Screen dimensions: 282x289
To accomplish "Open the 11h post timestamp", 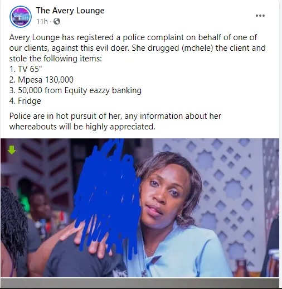I will [x=42, y=22].
